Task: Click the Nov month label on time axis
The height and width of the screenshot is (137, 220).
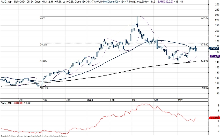Action: click(x=45, y=100)
